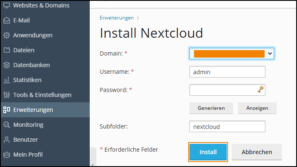This screenshot has height=167, width=297.
Task: Click the Tools & Einstellungen sliders icon
Action: point(6,95)
